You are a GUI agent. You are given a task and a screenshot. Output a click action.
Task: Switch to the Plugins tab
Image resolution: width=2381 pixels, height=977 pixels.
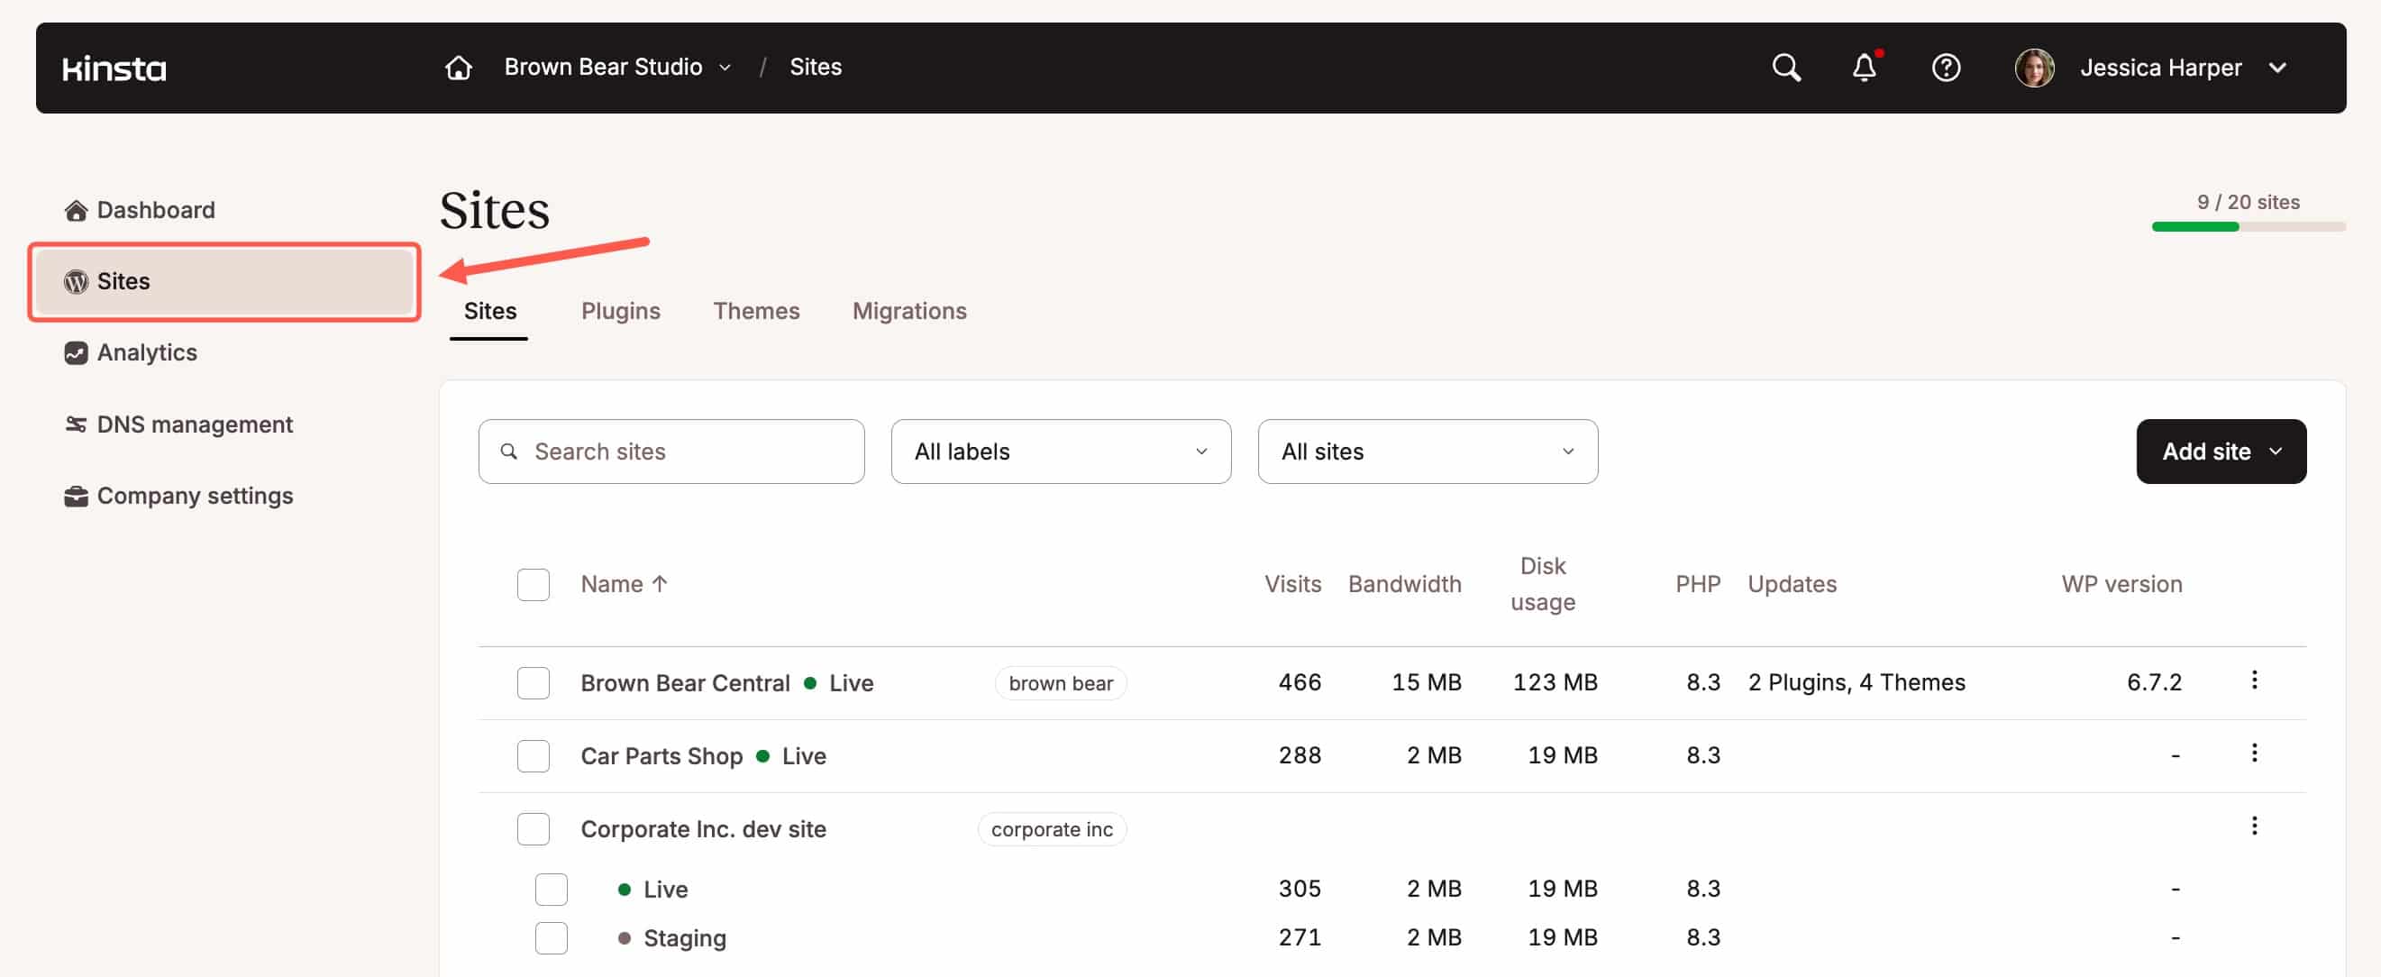coord(620,312)
